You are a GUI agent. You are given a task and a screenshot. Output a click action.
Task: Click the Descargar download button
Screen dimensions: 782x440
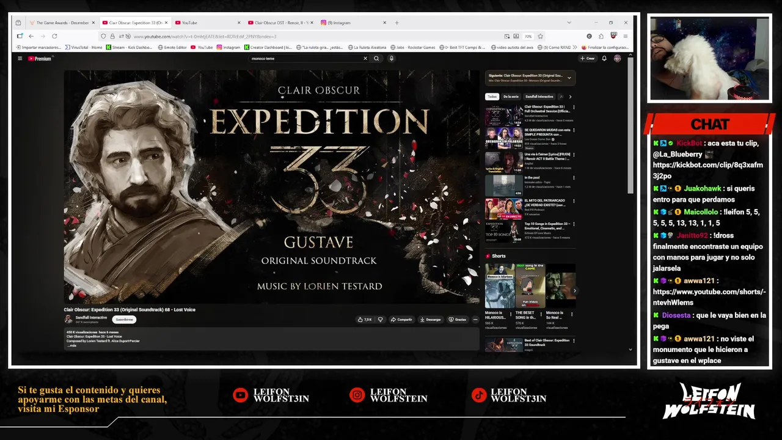coord(431,320)
